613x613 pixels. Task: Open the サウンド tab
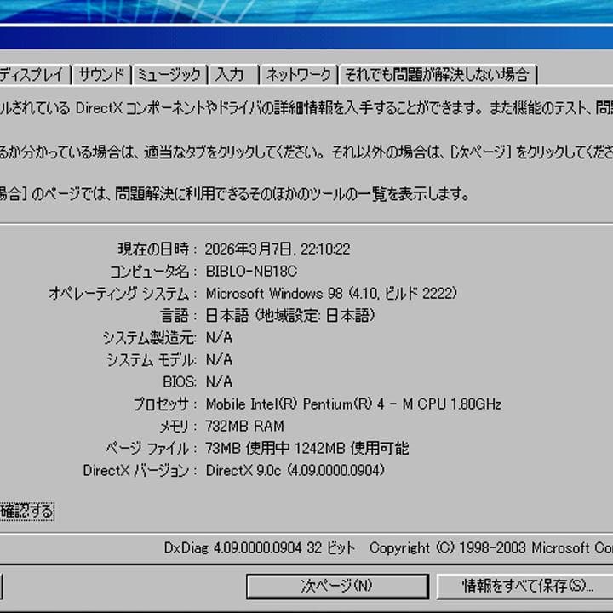[101, 74]
